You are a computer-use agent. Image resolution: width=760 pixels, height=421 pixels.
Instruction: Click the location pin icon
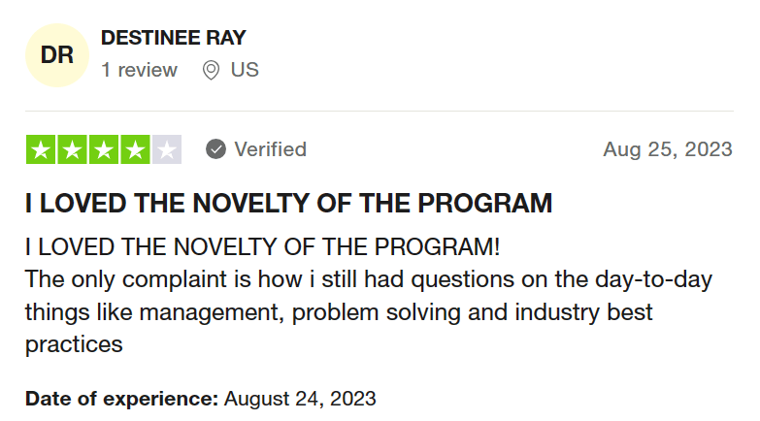211,70
